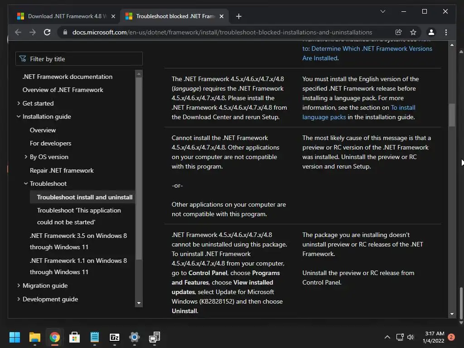Click the browser forward arrow
464x348 pixels.
tap(33, 32)
